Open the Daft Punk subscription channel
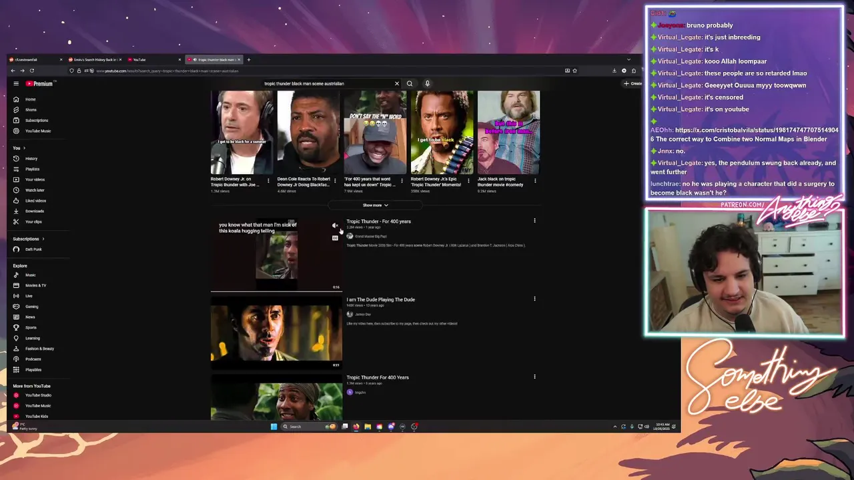Image resolution: width=854 pixels, height=480 pixels. pyautogui.click(x=33, y=249)
